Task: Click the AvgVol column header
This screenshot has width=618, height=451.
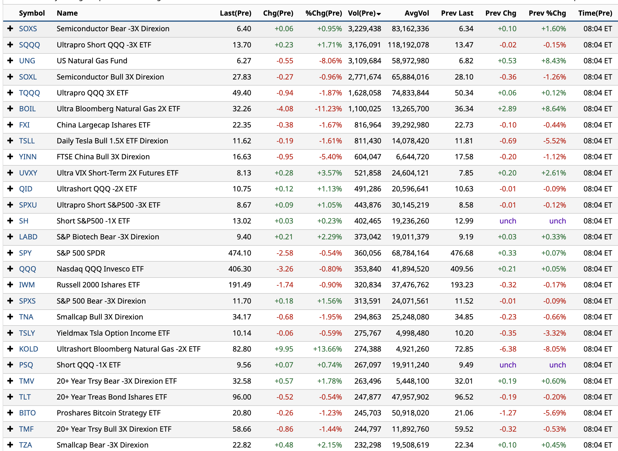Action: click(x=417, y=13)
